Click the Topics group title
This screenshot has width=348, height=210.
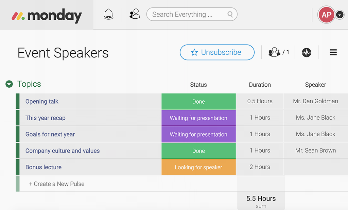29,84
